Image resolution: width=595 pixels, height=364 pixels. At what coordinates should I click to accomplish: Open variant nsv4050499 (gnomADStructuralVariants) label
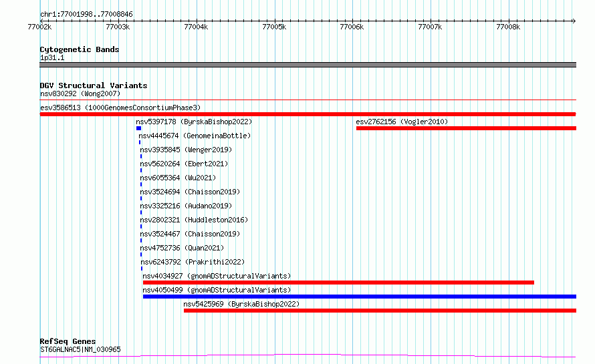click(217, 290)
